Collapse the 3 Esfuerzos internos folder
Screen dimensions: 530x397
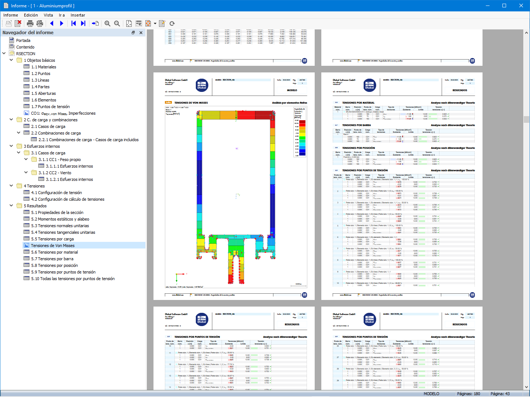(x=11, y=146)
